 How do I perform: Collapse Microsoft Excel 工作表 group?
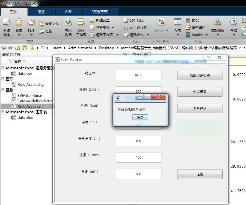3,112
